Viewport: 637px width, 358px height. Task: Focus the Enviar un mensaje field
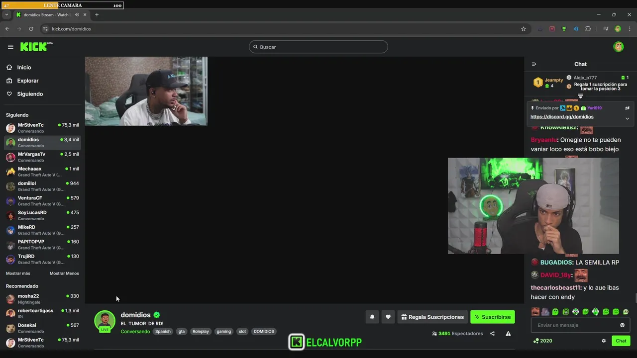point(581,325)
